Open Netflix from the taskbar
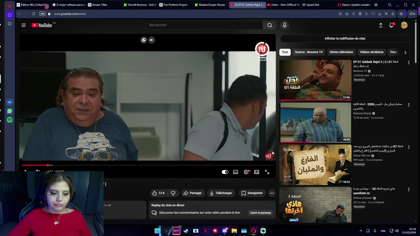The image size is (420, 236). (205, 231)
